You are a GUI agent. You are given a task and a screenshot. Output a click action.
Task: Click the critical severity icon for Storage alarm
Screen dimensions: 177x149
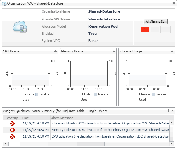(x=12, y=124)
